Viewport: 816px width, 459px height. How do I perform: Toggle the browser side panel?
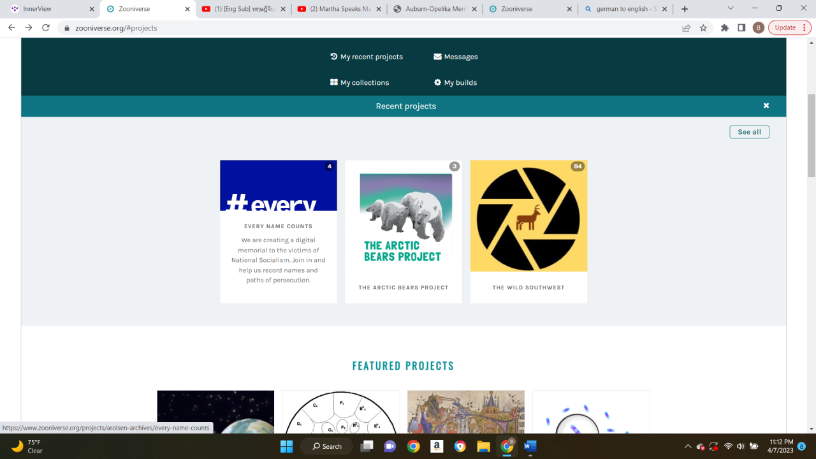tap(741, 27)
